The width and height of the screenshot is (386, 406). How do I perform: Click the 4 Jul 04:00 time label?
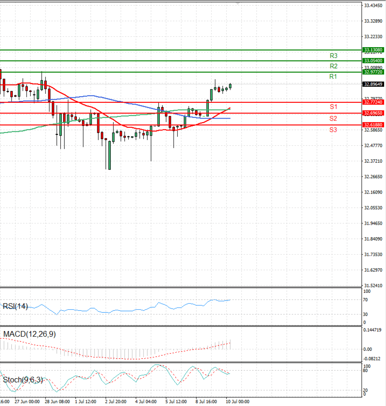pyautogui.click(x=146, y=402)
